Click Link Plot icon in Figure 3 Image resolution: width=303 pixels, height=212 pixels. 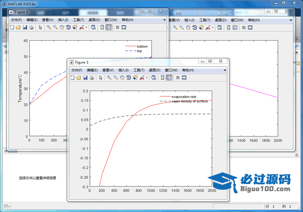pyautogui.click(x=154, y=78)
